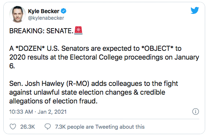Click the '*OBJECT*' emphasized word
Image resolution: width=207 pixels, height=136 pixels.
tap(157, 48)
